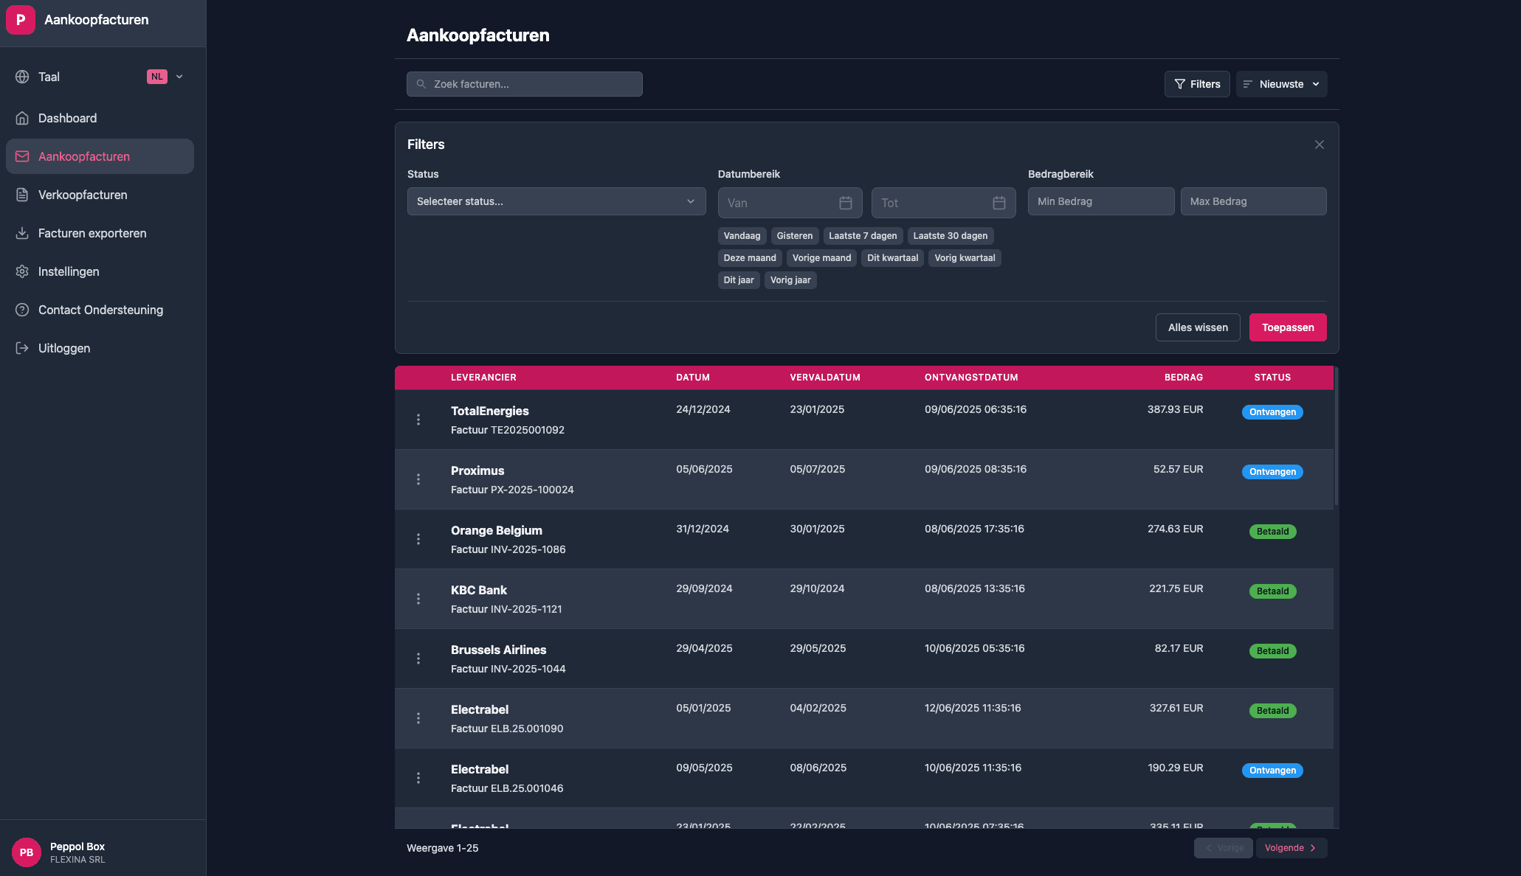
Task: Open Facturen exporteren page
Action: (x=100, y=233)
